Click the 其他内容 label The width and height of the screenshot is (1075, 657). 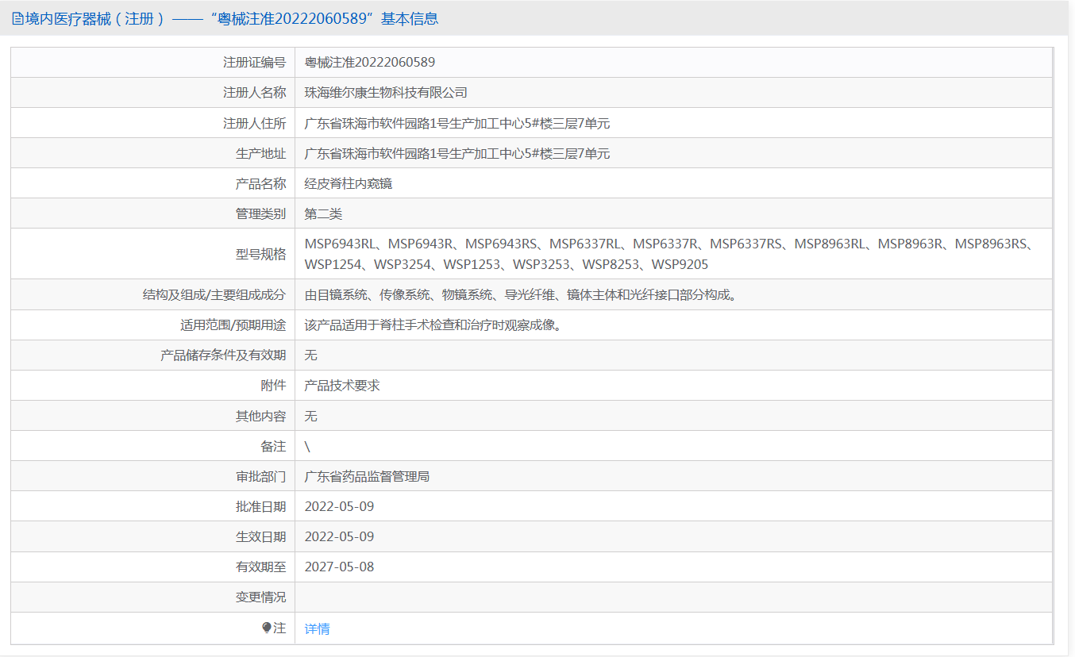261,416
